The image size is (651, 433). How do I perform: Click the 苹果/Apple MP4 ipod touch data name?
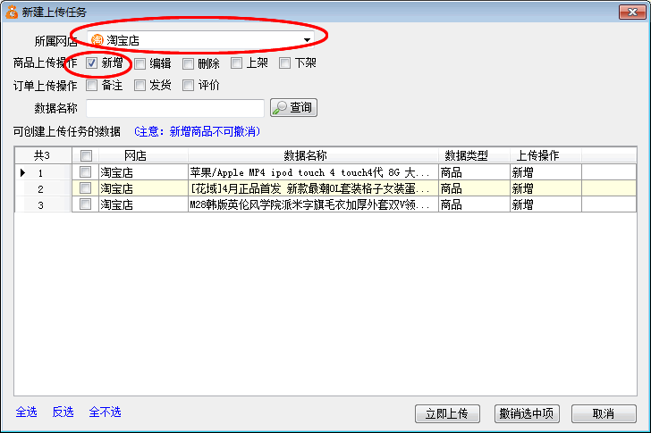click(x=313, y=172)
